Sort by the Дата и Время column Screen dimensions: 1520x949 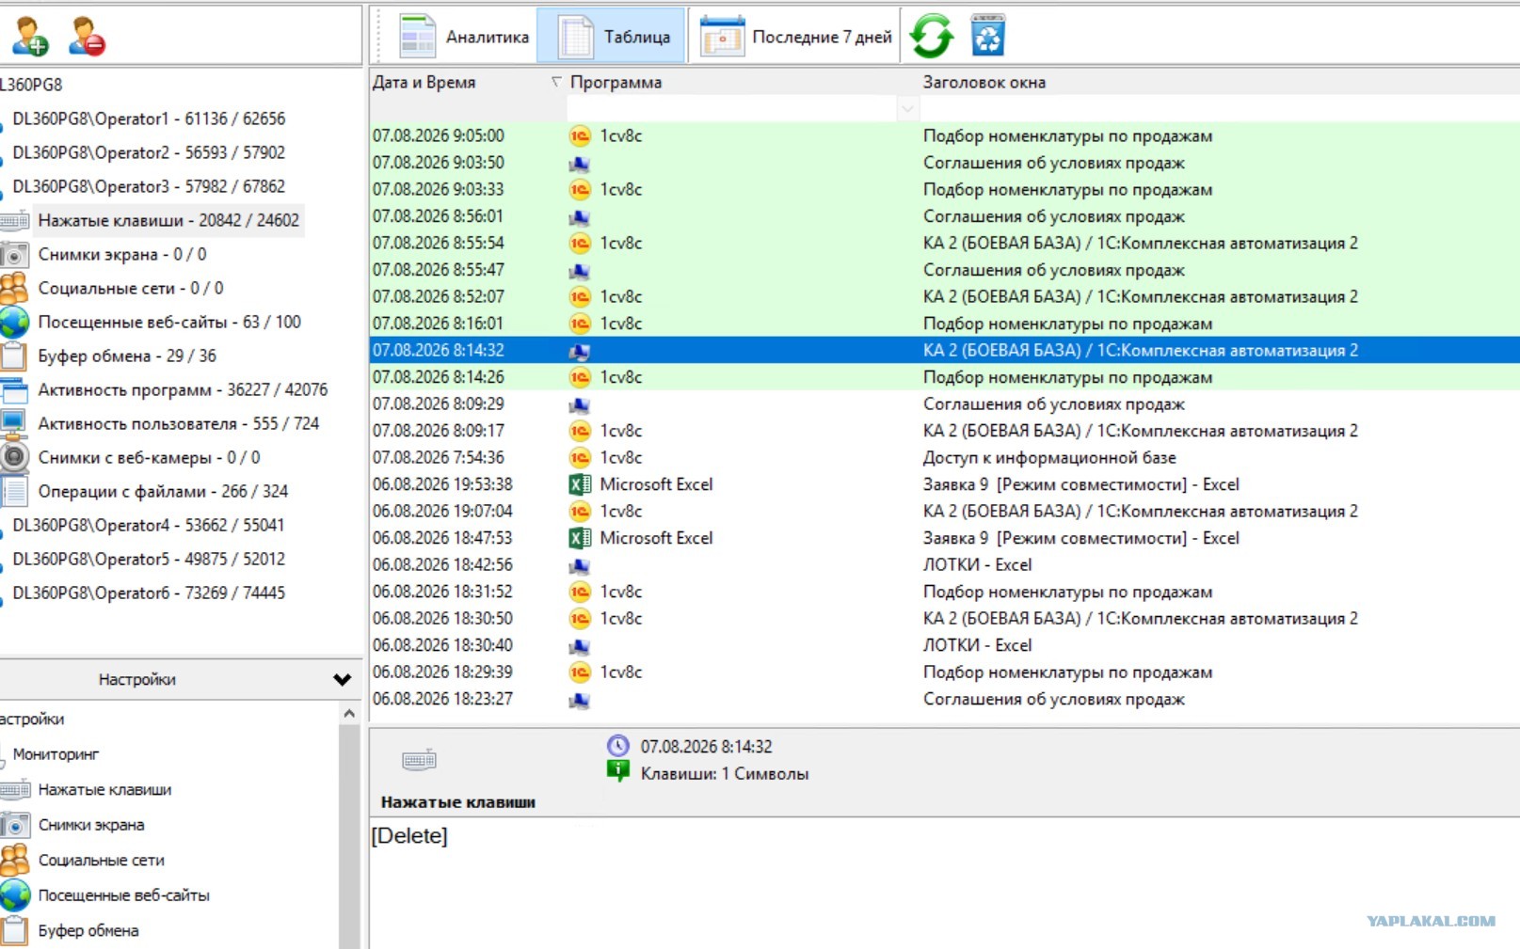424,83
